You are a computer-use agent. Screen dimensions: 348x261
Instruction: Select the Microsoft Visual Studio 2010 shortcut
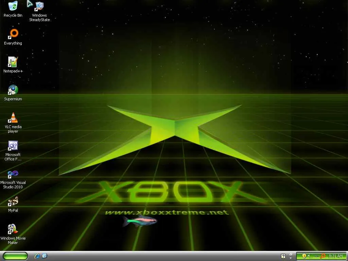13,179
